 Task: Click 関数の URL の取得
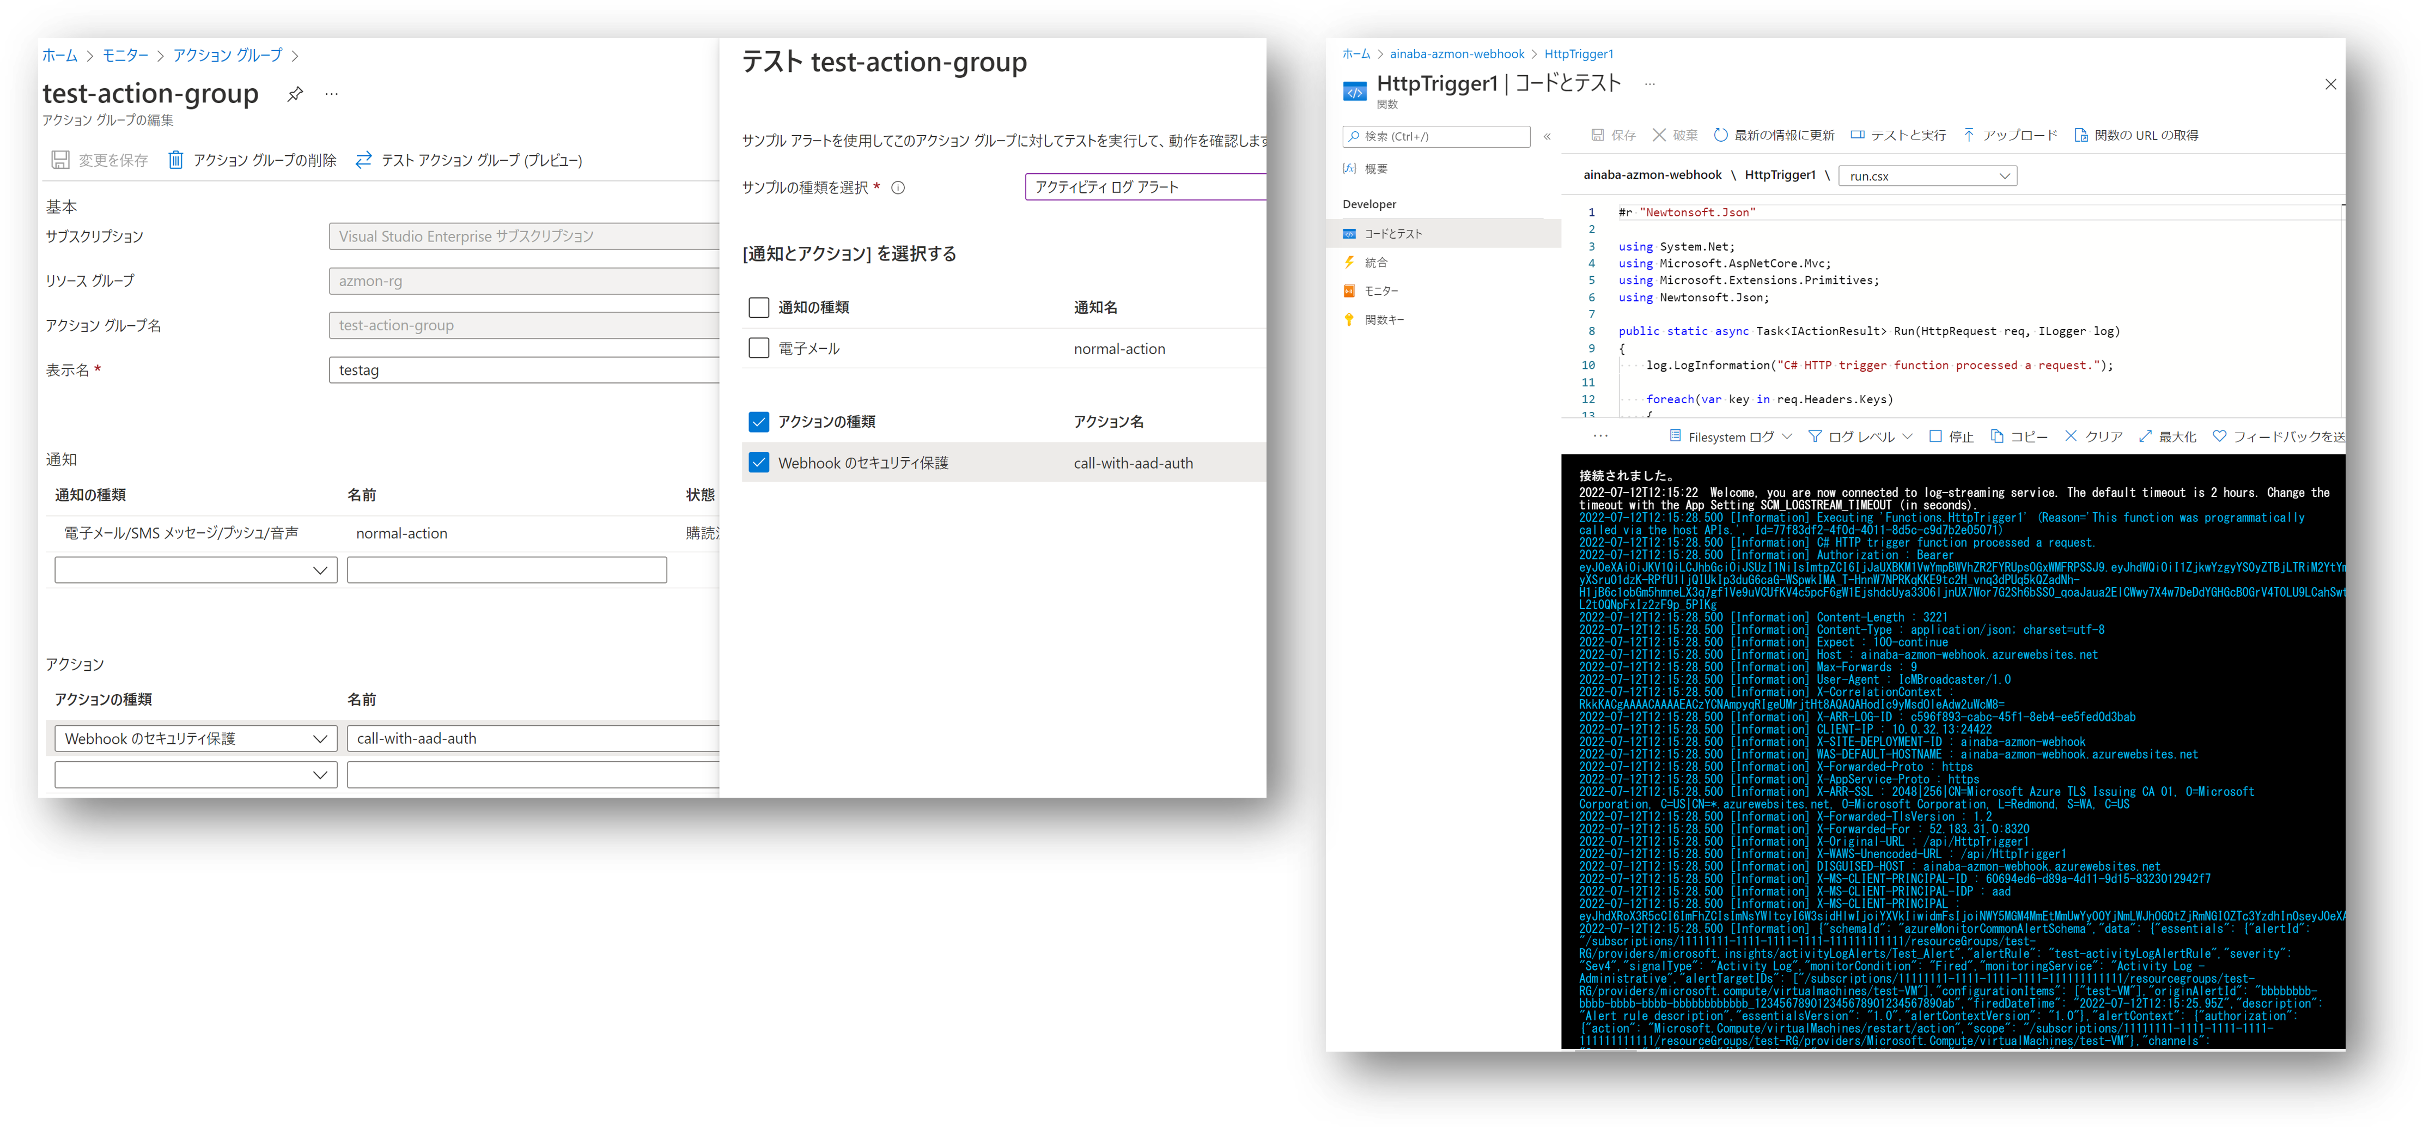click(2136, 136)
